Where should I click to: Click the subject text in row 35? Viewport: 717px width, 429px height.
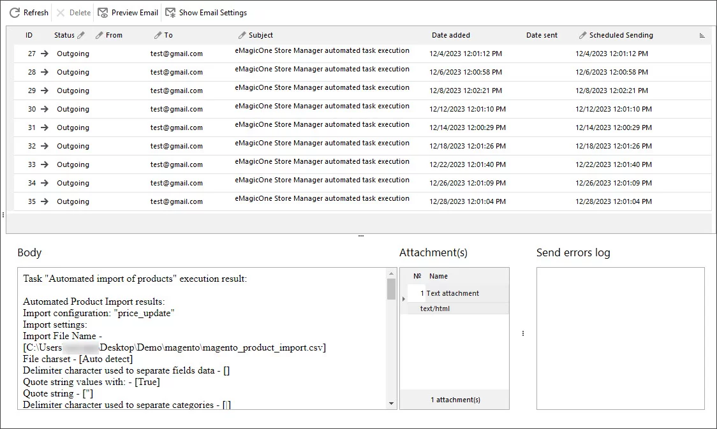click(322, 198)
